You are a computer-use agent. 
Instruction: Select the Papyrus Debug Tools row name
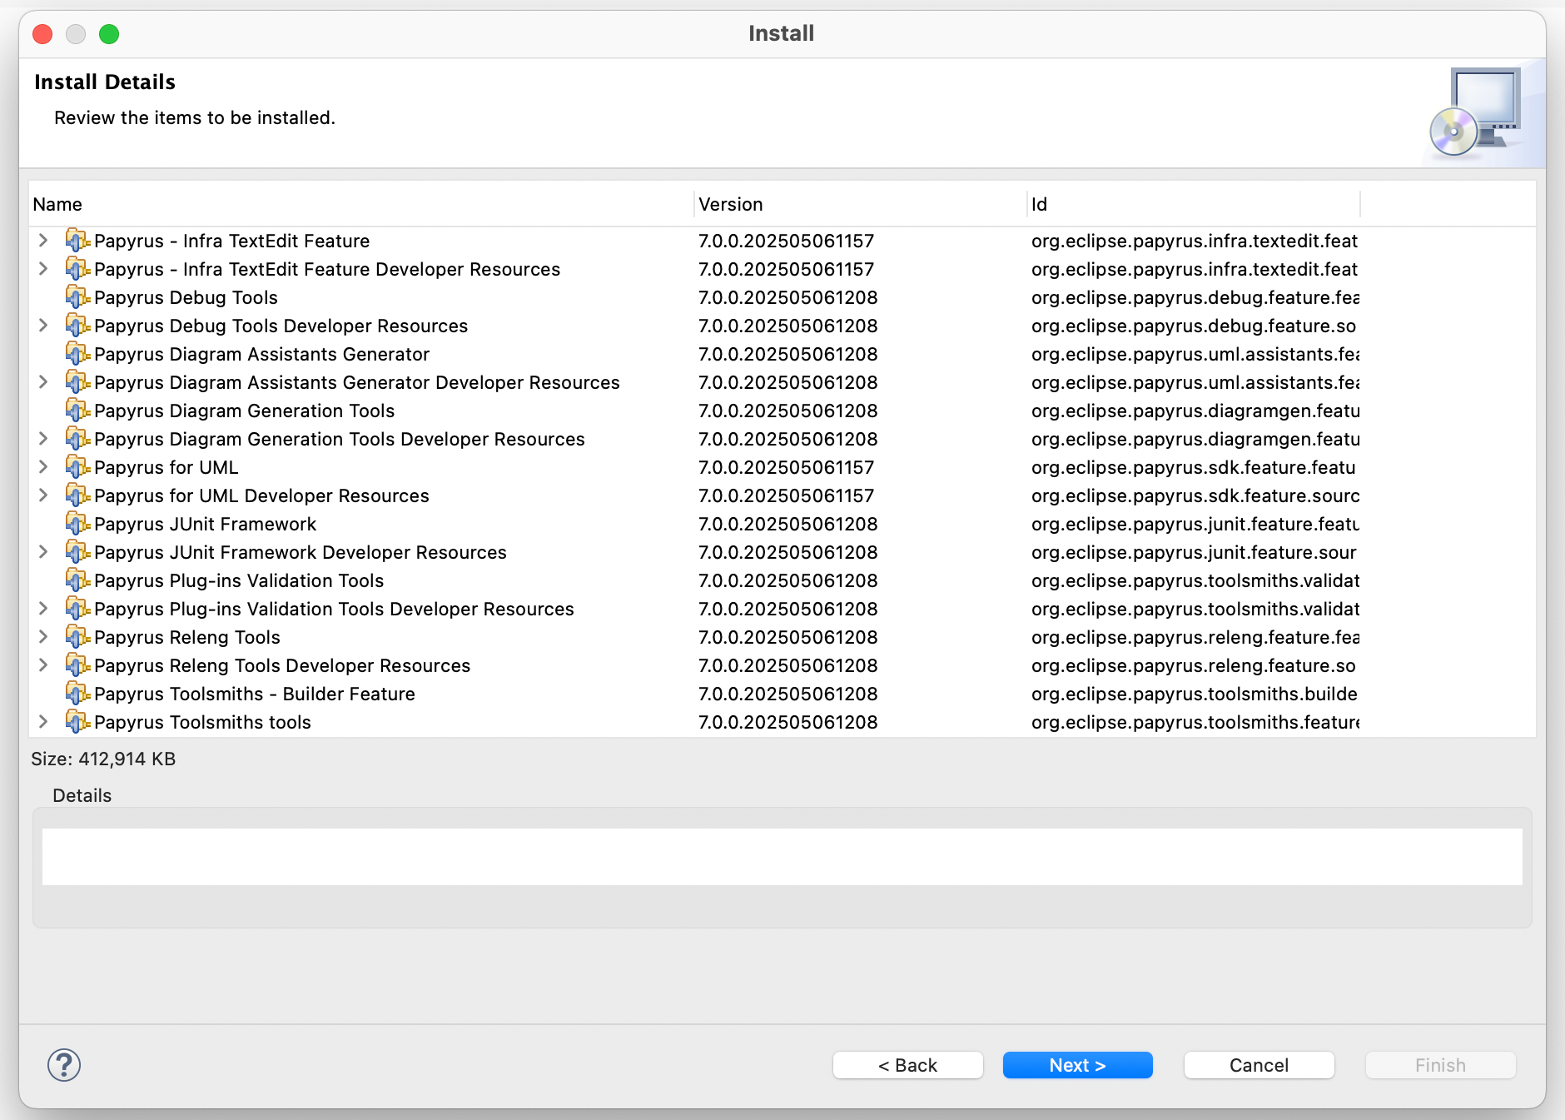[x=186, y=297]
